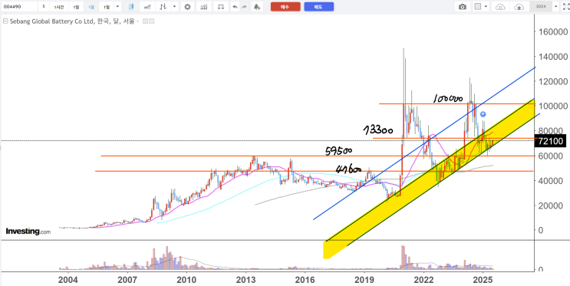Open the chart style dropdown arrow beside bars icon
The height and width of the screenshot is (286, 570).
(174, 7)
